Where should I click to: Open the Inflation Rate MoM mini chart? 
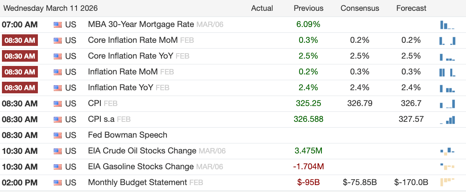point(447,72)
